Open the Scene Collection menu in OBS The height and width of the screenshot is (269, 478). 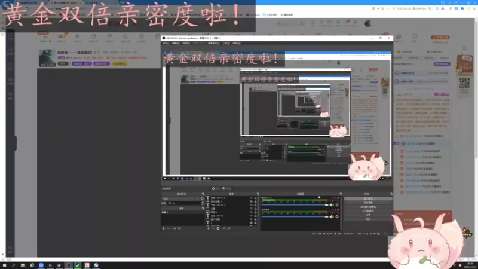pos(214,43)
